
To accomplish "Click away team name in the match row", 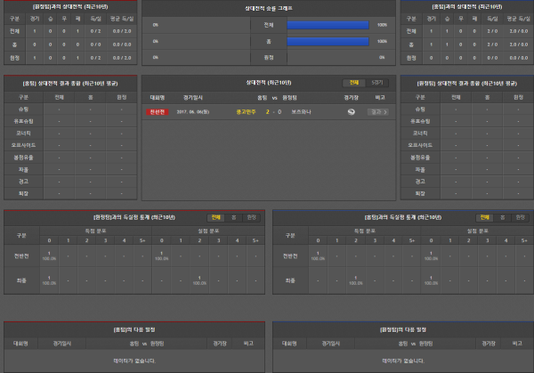I will [295, 111].
